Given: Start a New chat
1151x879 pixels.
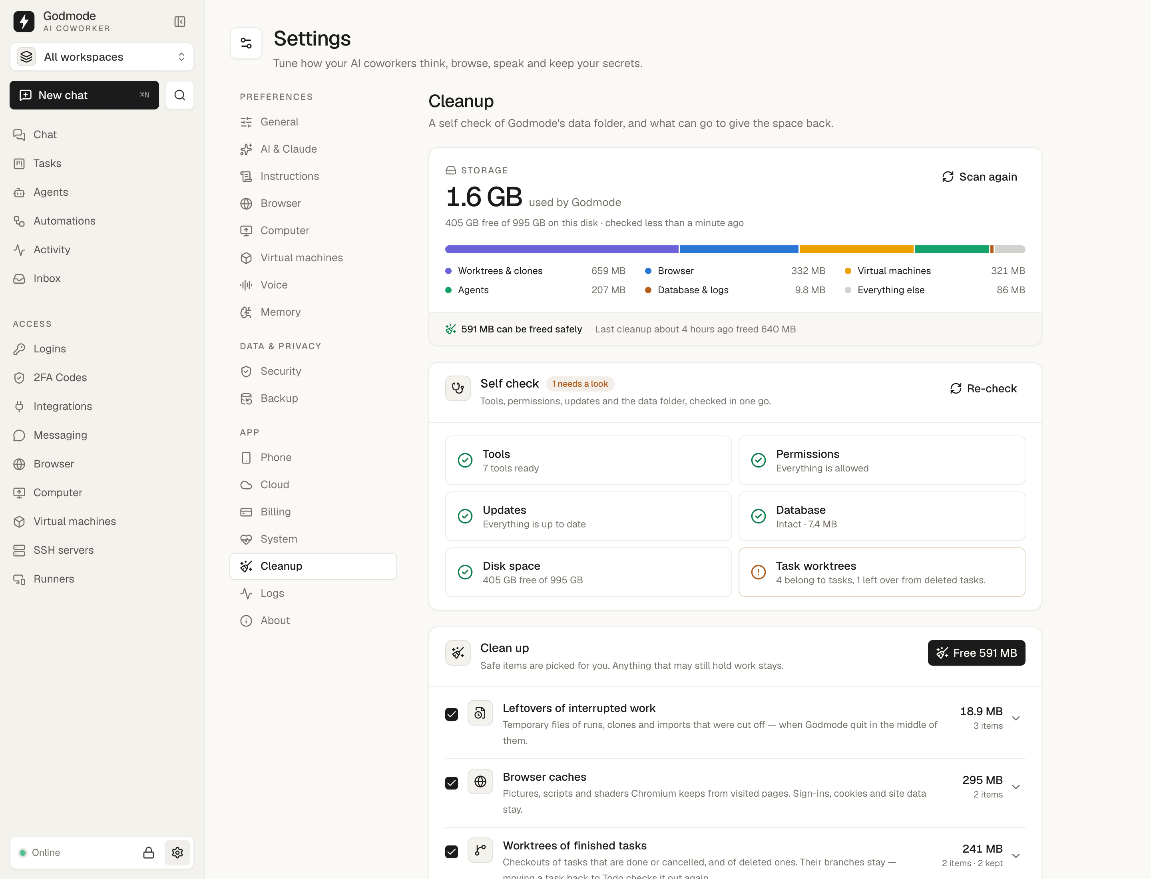Looking at the screenshot, I should point(84,95).
